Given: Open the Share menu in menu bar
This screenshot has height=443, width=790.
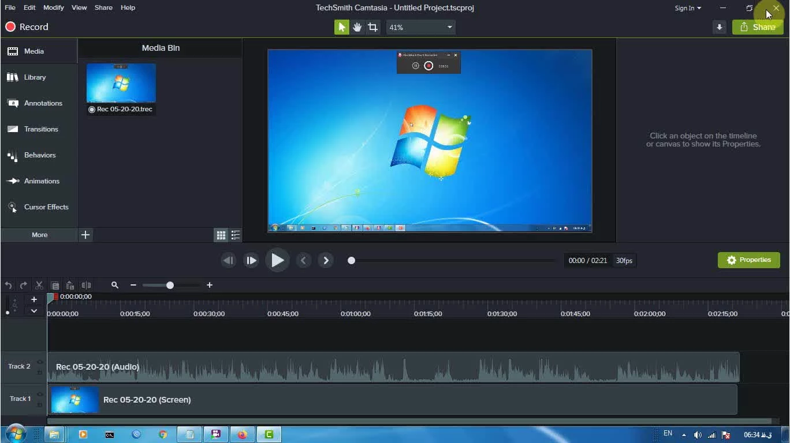Looking at the screenshot, I should coord(103,7).
